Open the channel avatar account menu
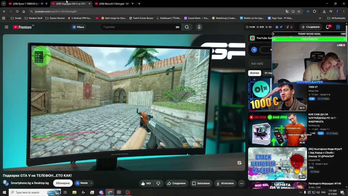Viewport: 348px width, 196px height. [x=338, y=27]
